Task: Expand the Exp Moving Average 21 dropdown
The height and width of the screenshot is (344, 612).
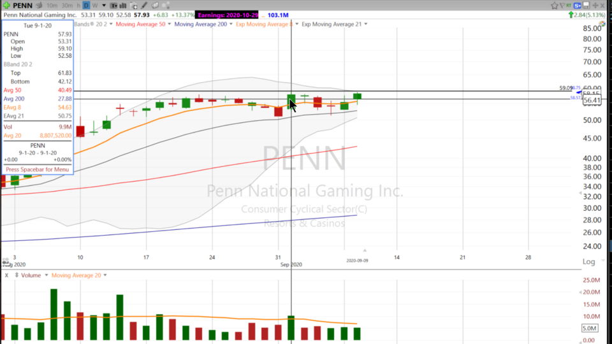Action: tap(365, 24)
